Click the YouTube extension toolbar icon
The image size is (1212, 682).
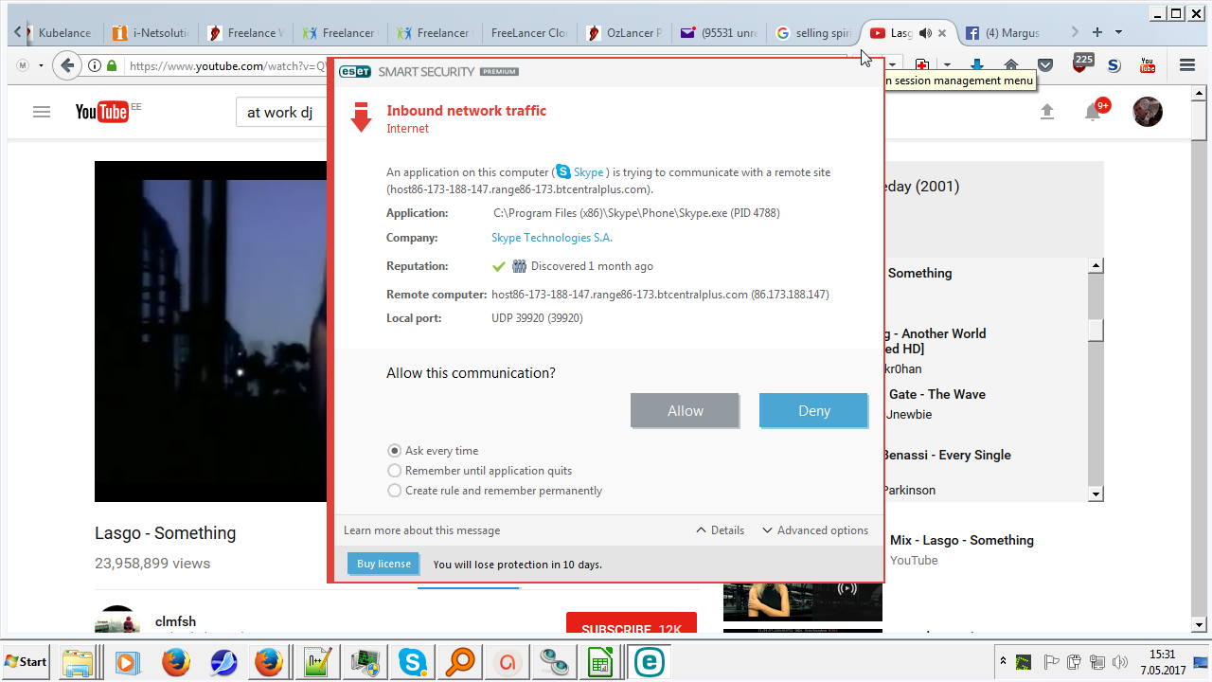(1148, 65)
